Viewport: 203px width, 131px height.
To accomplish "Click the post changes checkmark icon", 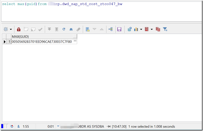I will [40, 29].
